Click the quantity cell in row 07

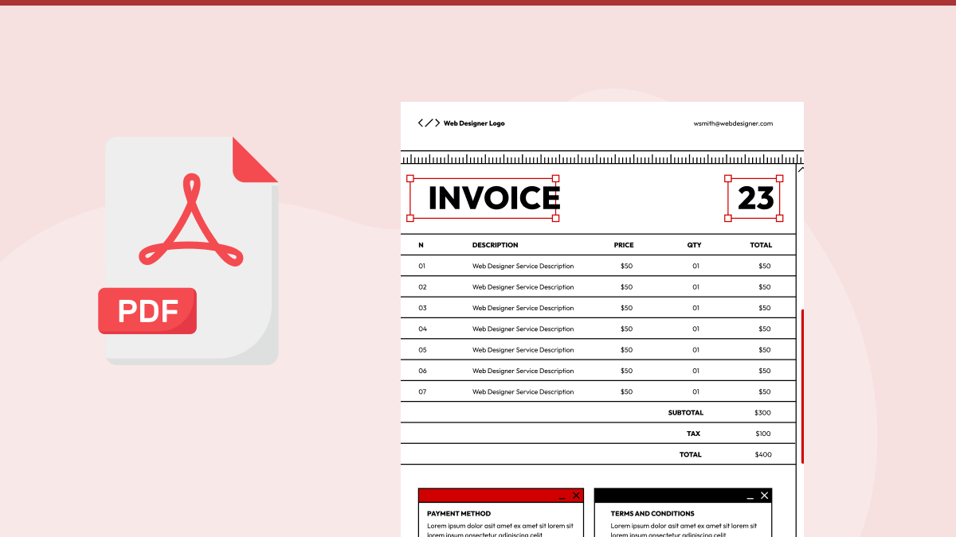tap(695, 391)
